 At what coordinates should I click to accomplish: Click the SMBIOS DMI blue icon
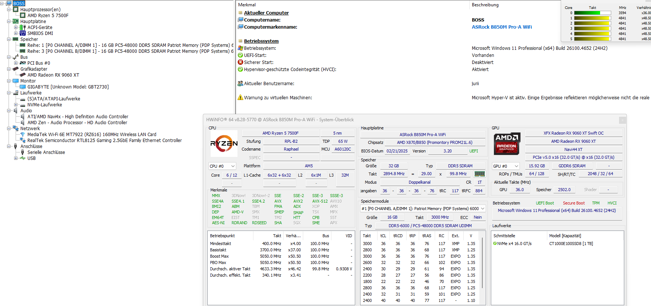[x=23, y=33]
